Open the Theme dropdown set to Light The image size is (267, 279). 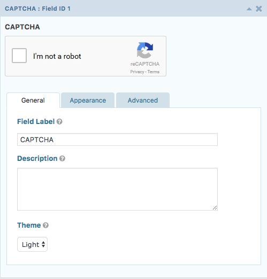[33, 244]
